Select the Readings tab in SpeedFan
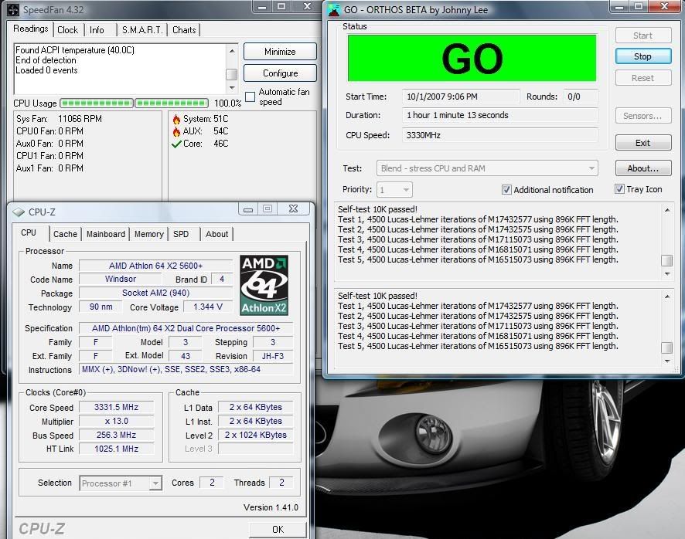Viewport: 685px width, 539px height. pyautogui.click(x=31, y=29)
